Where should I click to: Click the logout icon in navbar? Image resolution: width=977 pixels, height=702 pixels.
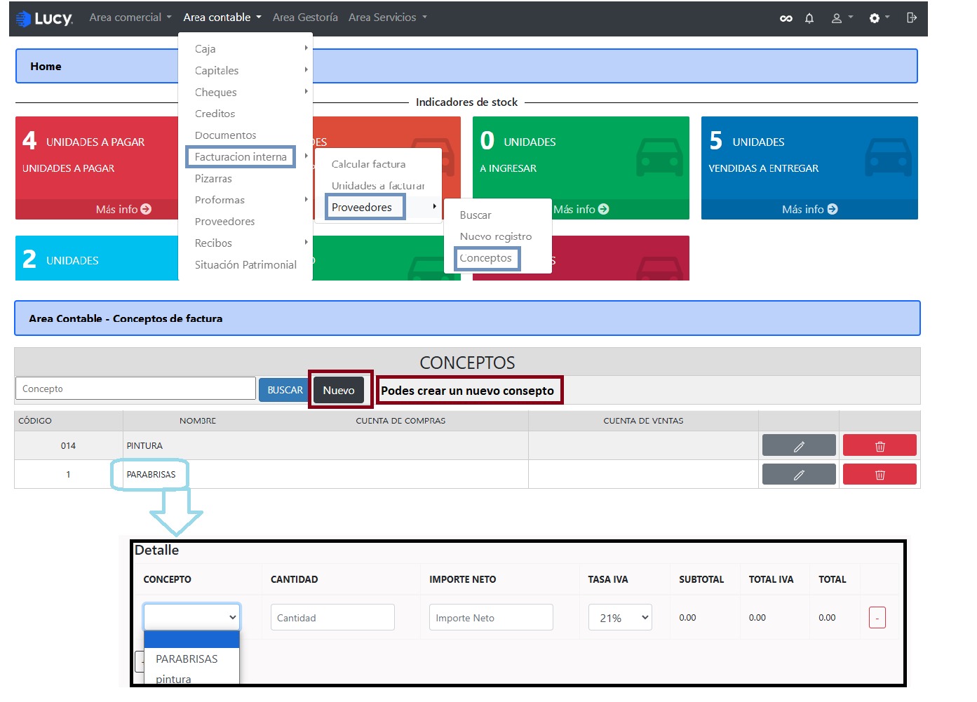click(x=912, y=18)
